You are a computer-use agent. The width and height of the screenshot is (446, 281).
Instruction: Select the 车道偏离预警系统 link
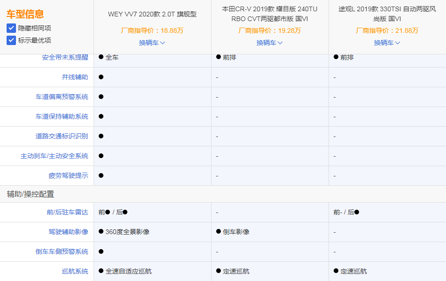pos(62,97)
